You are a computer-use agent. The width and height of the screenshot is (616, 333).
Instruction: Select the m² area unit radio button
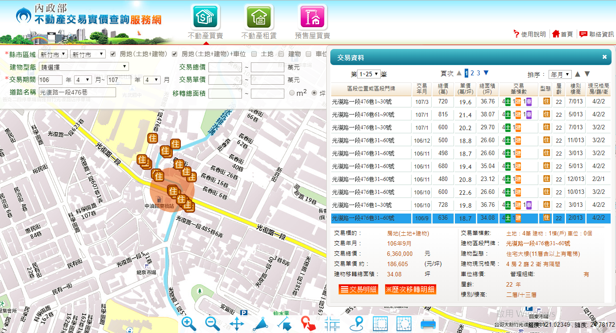tap(292, 93)
